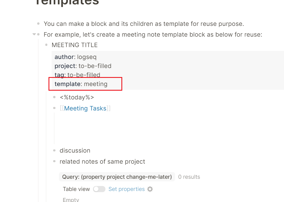Click bullet of "For example" block
This screenshot has height=202, width=284.
pos(38,34)
